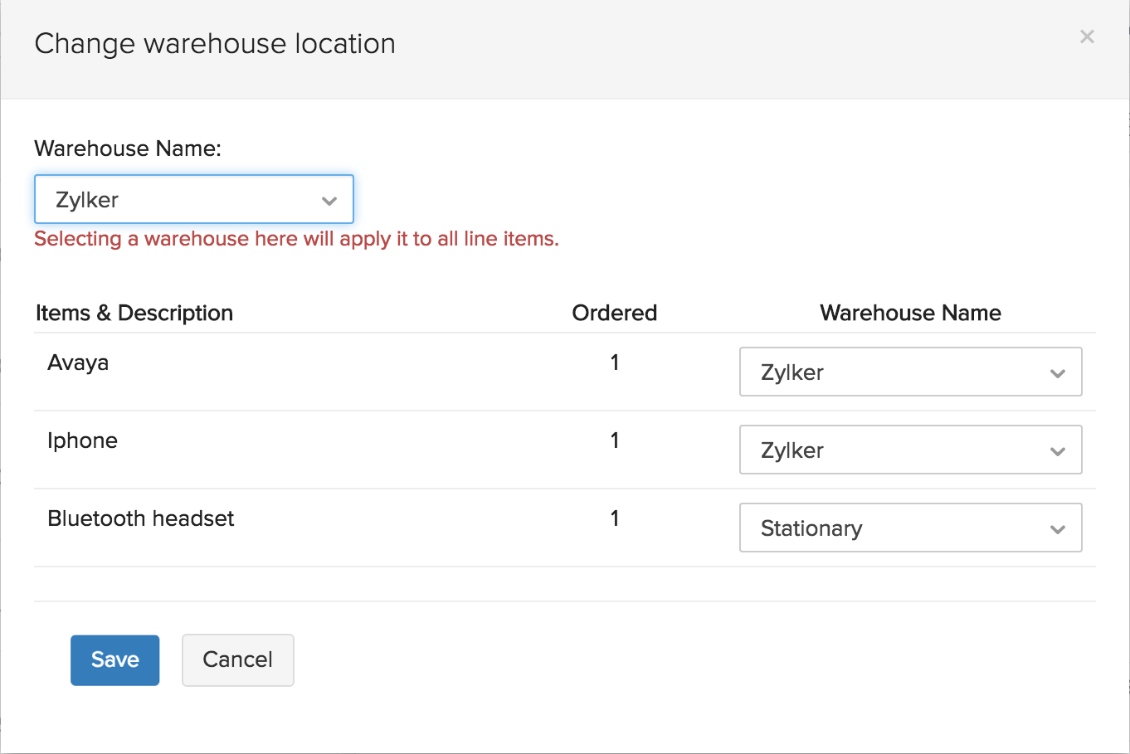Click the chevron on Iphone's warehouse selector
Screen dimensions: 1130x754
point(1057,450)
